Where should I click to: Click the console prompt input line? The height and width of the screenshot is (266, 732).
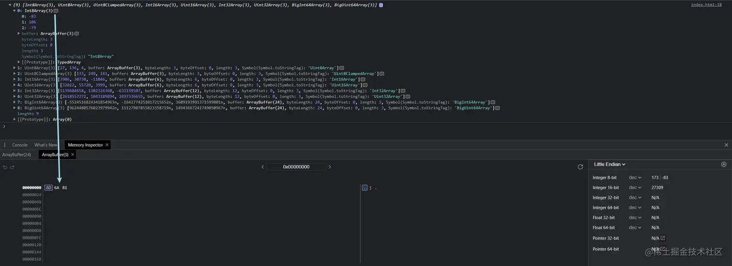point(366,126)
